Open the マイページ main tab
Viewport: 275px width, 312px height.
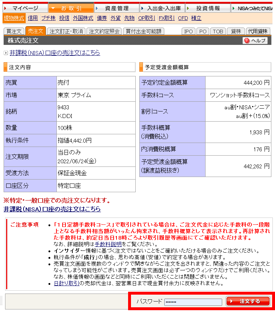[25, 8]
